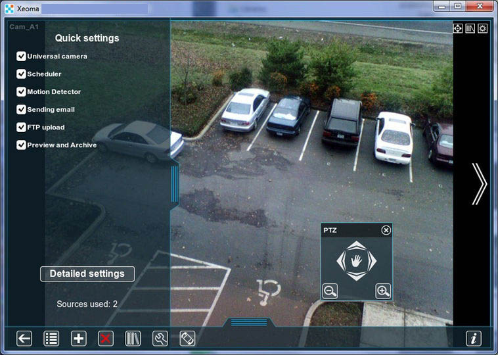Disable the Motion Detector checkbox
The height and width of the screenshot is (355, 498).
[x=21, y=92]
